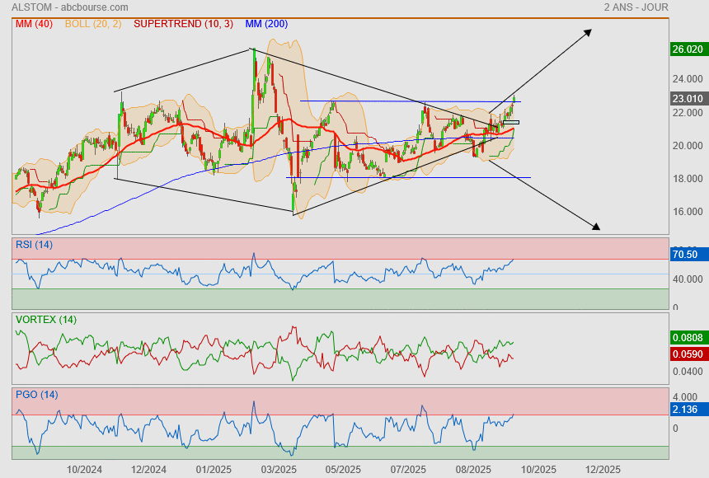This screenshot has height=478, width=709.
Task: Click the VORTEX (14) indicator label
Action: (x=46, y=319)
